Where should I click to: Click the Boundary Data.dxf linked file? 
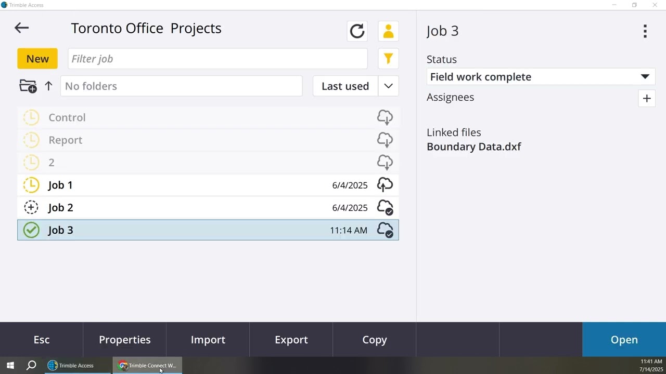click(474, 147)
